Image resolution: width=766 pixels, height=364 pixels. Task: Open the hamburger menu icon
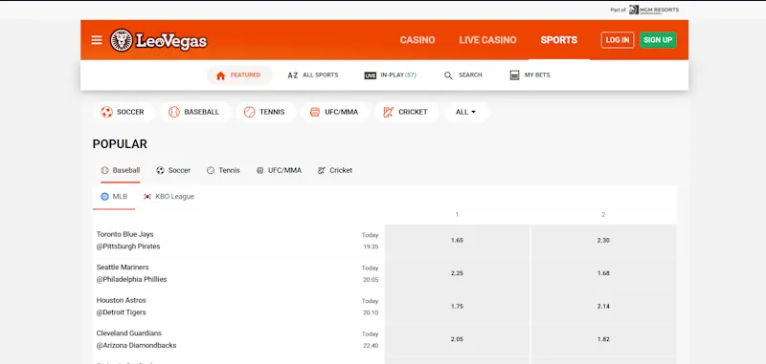(x=97, y=40)
